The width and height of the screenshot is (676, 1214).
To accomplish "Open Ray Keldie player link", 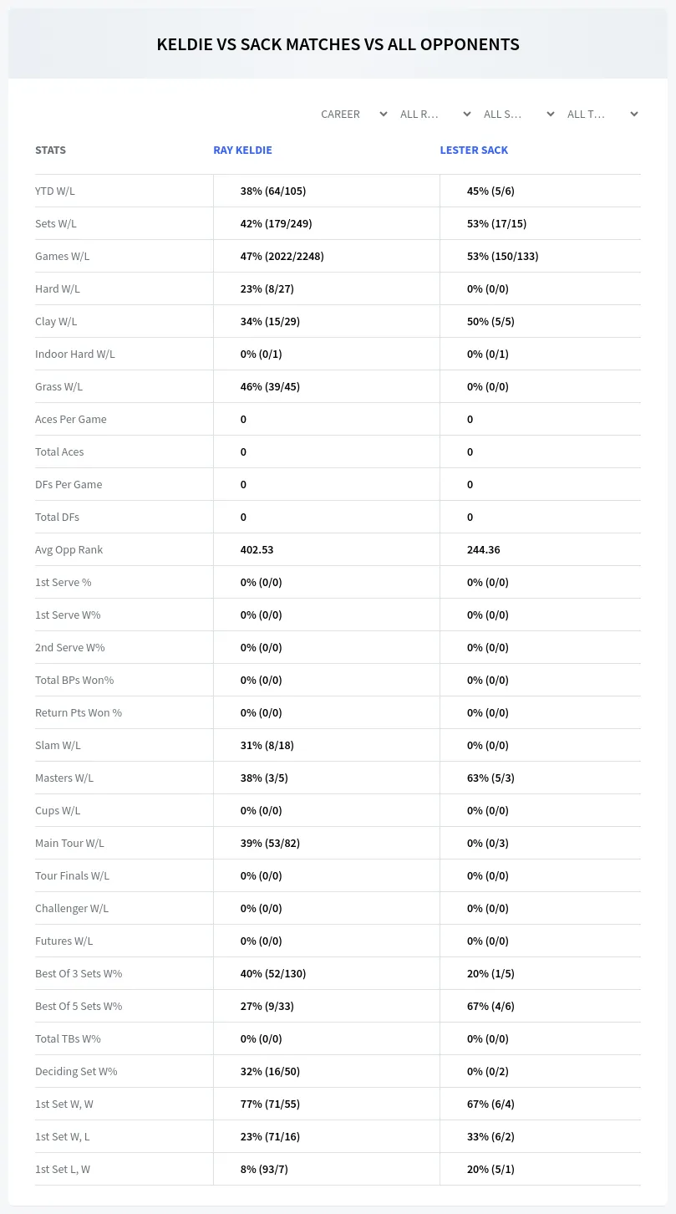I will [242, 150].
